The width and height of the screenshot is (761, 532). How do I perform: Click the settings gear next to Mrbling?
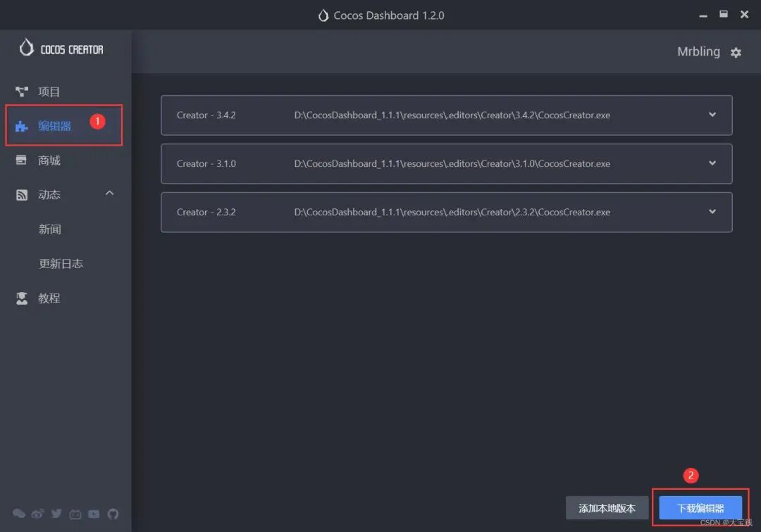736,53
